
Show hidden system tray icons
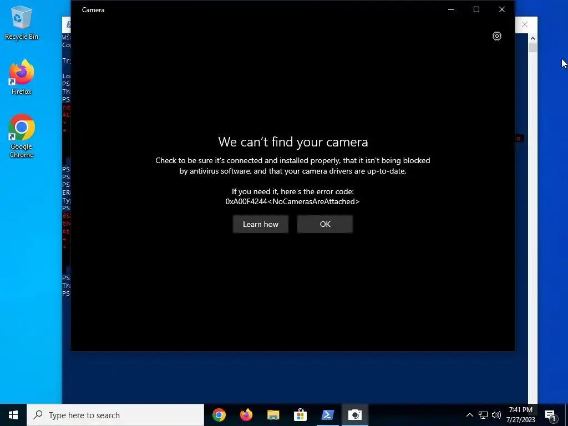point(469,415)
